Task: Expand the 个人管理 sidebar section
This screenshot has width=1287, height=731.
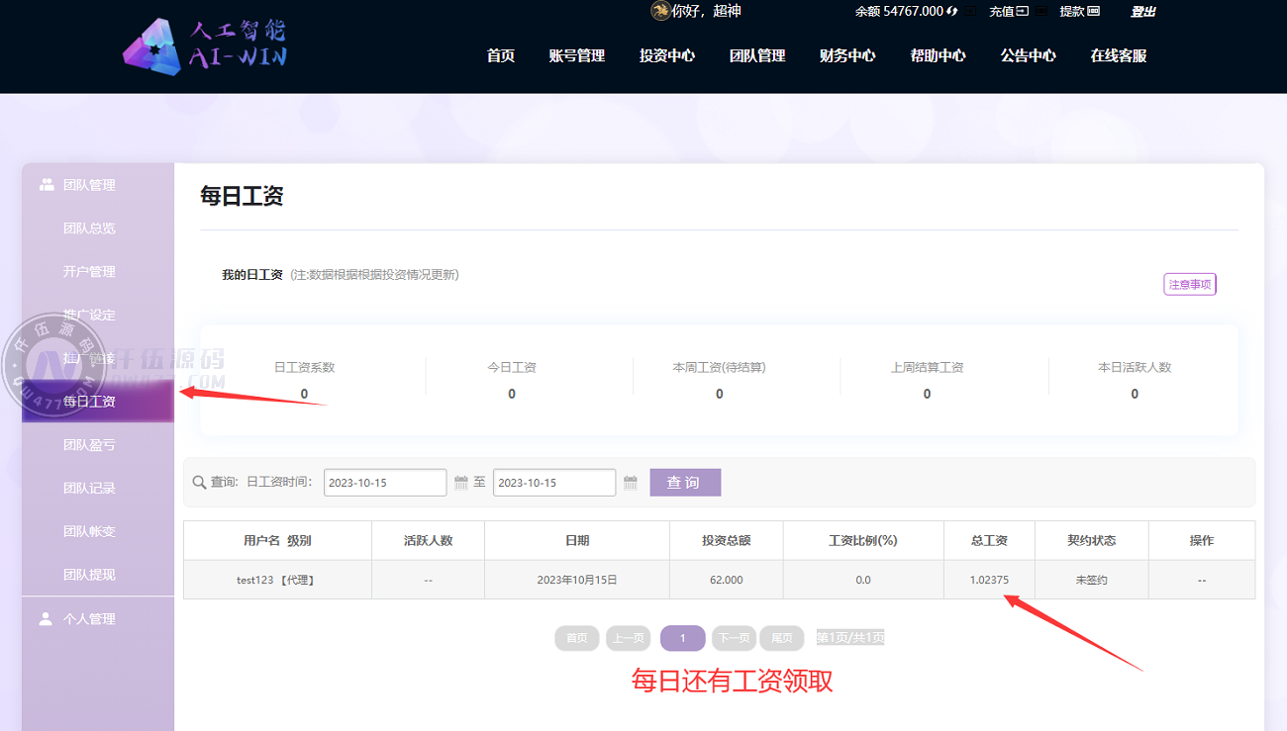Action: pyautogui.click(x=89, y=619)
